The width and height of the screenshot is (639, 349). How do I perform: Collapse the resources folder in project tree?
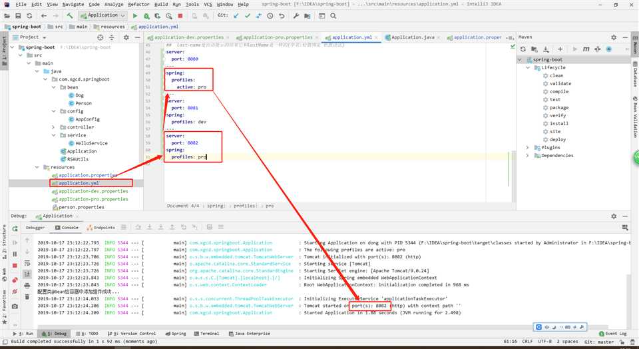click(x=37, y=167)
